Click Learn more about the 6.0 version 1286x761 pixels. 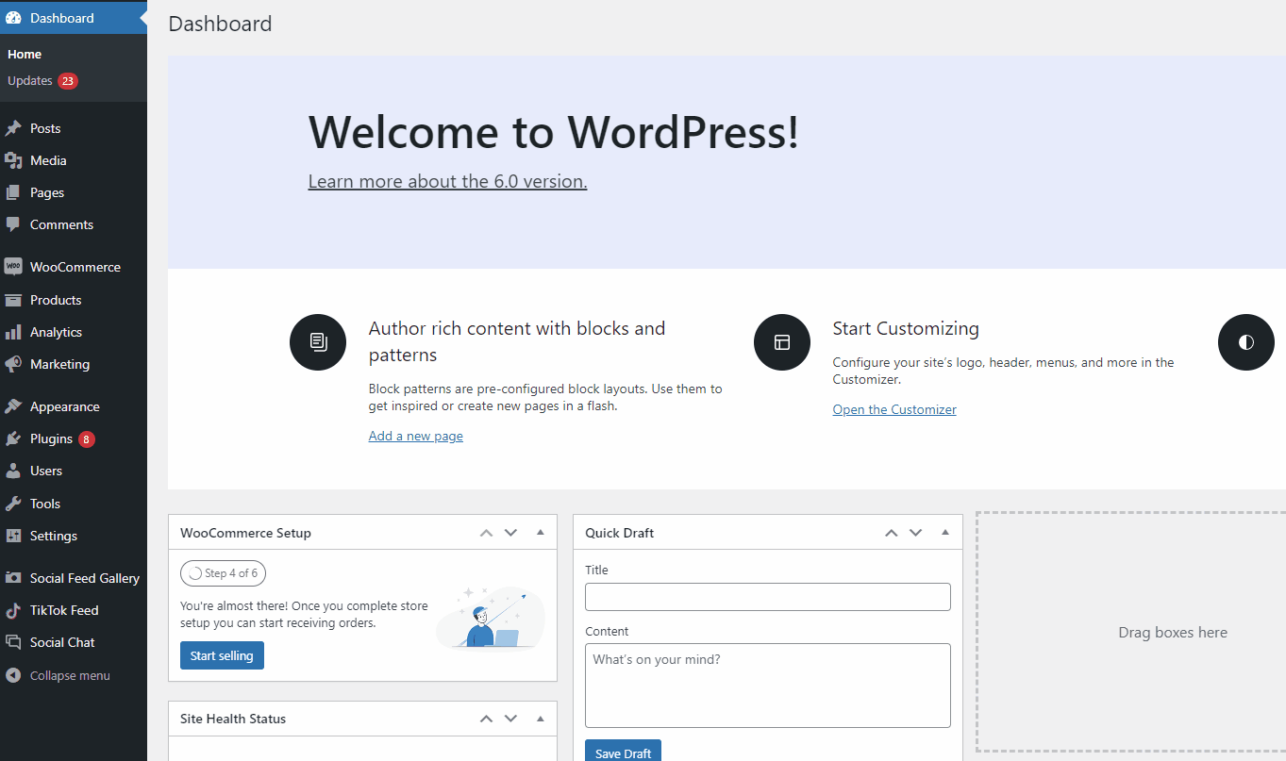click(x=447, y=181)
